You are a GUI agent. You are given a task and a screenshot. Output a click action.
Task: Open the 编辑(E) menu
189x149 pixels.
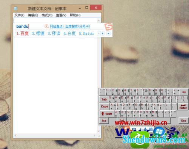click(33, 15)
